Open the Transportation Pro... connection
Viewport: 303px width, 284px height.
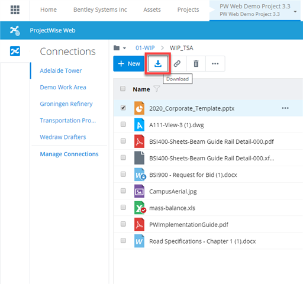[68, 120]
